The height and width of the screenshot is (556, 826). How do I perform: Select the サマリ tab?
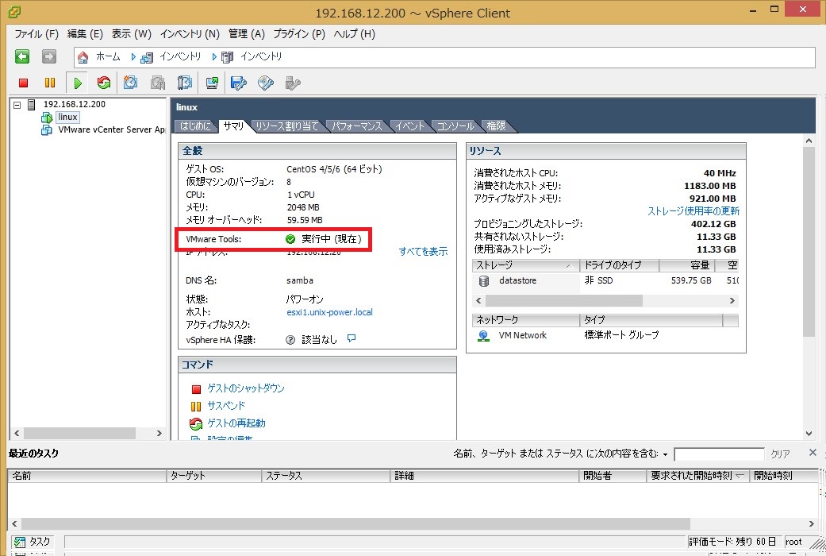tap(233, 126)
